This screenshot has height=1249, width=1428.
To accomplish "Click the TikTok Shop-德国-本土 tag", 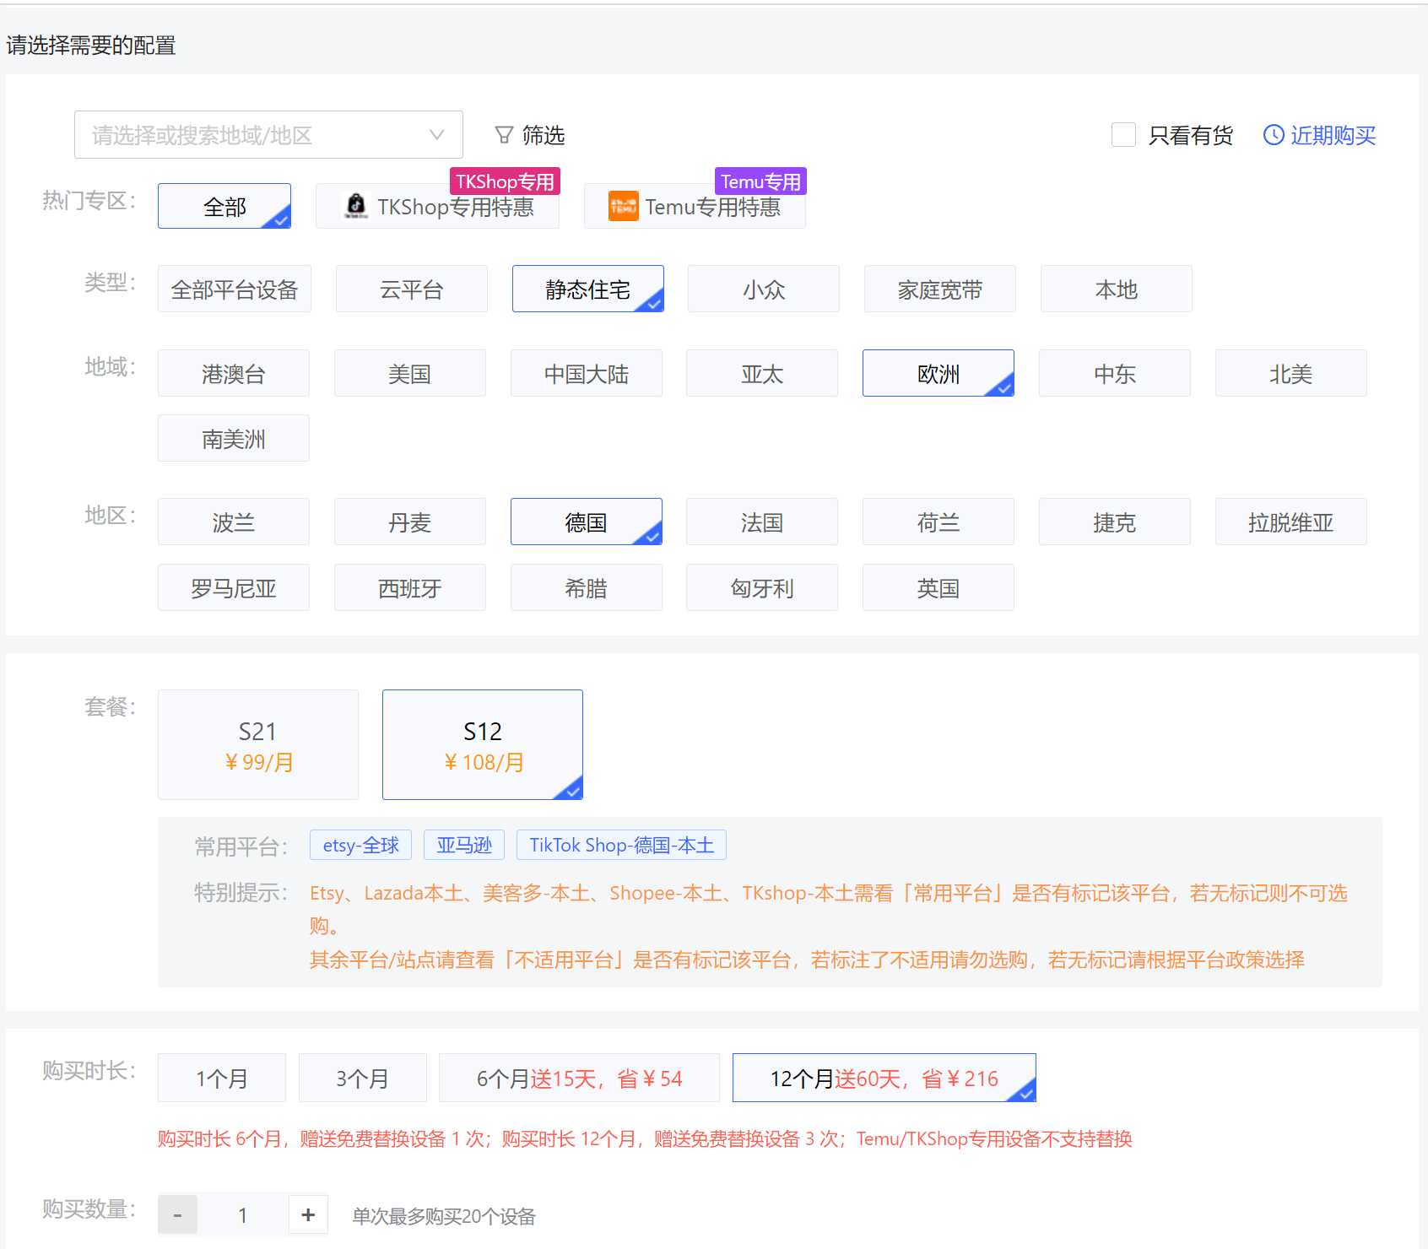I will point(621,845).
